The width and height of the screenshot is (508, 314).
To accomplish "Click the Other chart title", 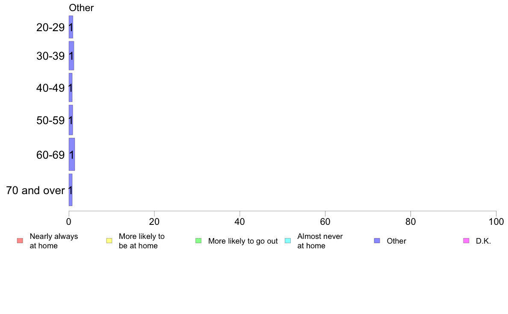I will pyautogui.click(x=81, y=8).
